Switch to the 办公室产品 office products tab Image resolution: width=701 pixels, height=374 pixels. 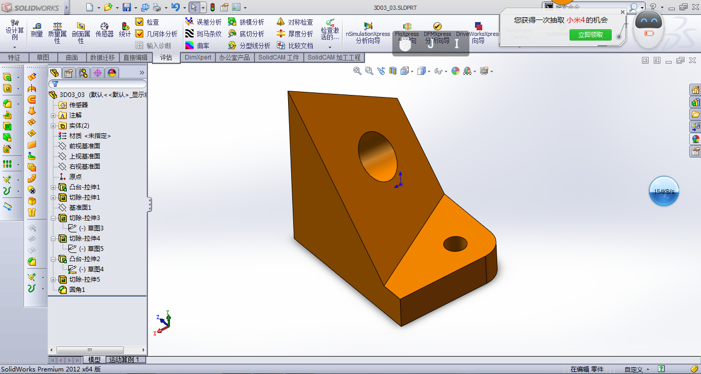(234, 57)
